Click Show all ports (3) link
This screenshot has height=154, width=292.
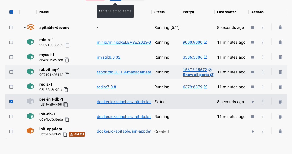click(x=199, y=75)
